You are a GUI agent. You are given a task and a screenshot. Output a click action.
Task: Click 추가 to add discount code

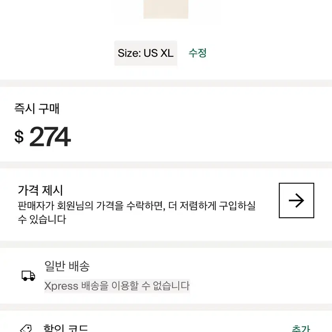[301, 328]
